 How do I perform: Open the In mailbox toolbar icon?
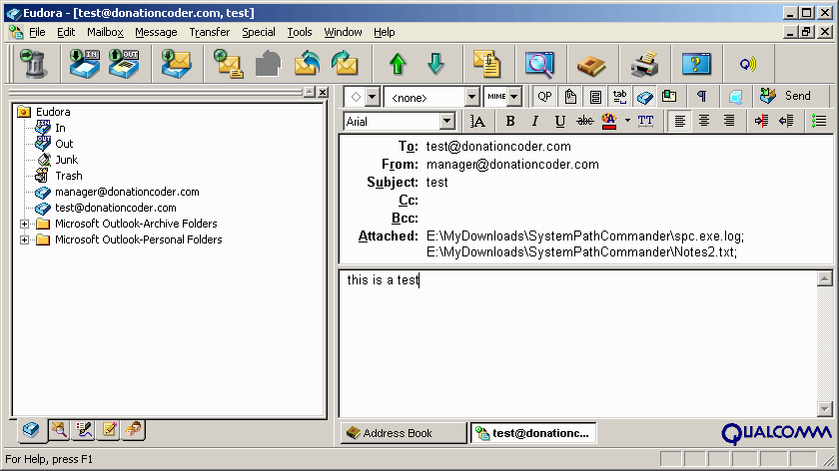tap(85, 64)
